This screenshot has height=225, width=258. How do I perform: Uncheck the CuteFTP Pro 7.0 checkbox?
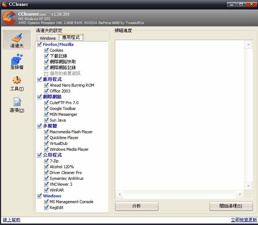pyautogui.click(x=46, y=103)
